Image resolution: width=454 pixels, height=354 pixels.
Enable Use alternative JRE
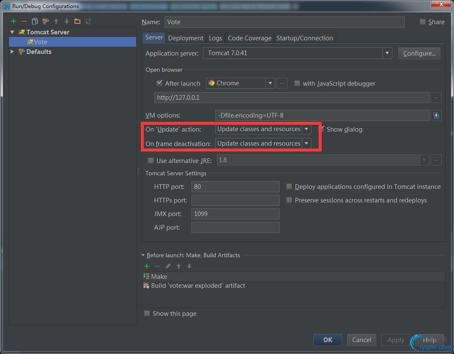151,160
